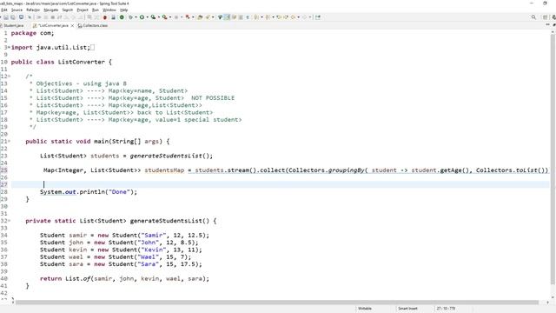Open the Source menu
Image resolution: width=556 pixels, height=313 pixels.
coord(17,10)
